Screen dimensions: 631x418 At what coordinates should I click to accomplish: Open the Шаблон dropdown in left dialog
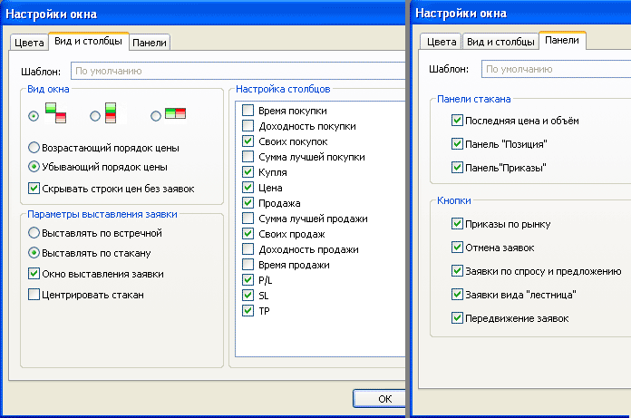pyautogui.click(x=236, y=70)
